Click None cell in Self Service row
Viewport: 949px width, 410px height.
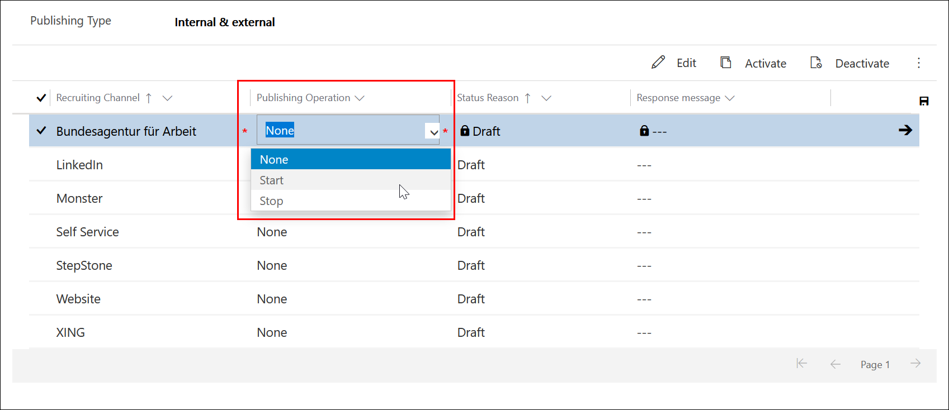(272, 232)
